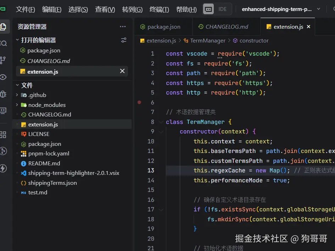This screenshot has width=335, height=251.
Task: Open shippingTerms.json in the file tree
Action: (x=52, y=183)
